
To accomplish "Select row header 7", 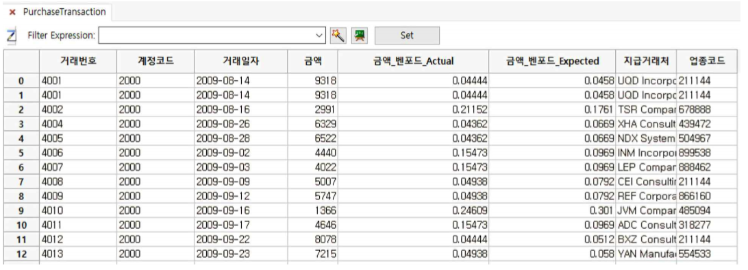I will click(21, 182).
